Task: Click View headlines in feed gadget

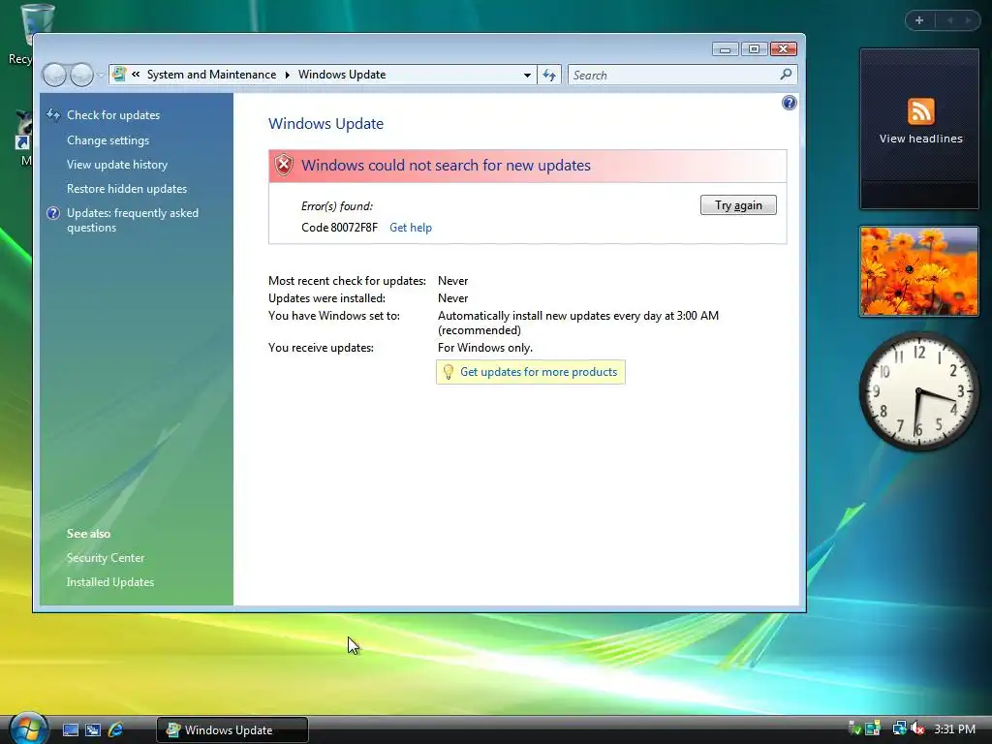Action: pos(920,139)
